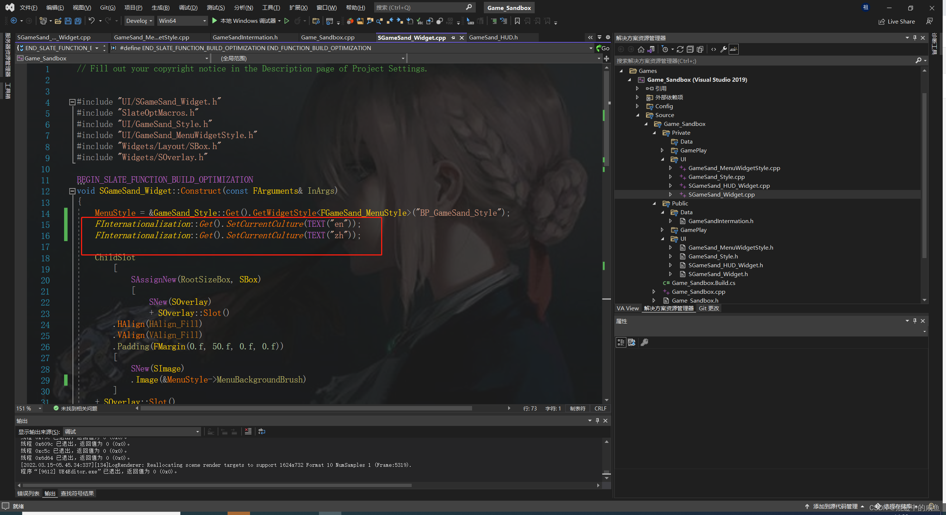Toggle the categorized view in the Properties panel

click(621, 342)
